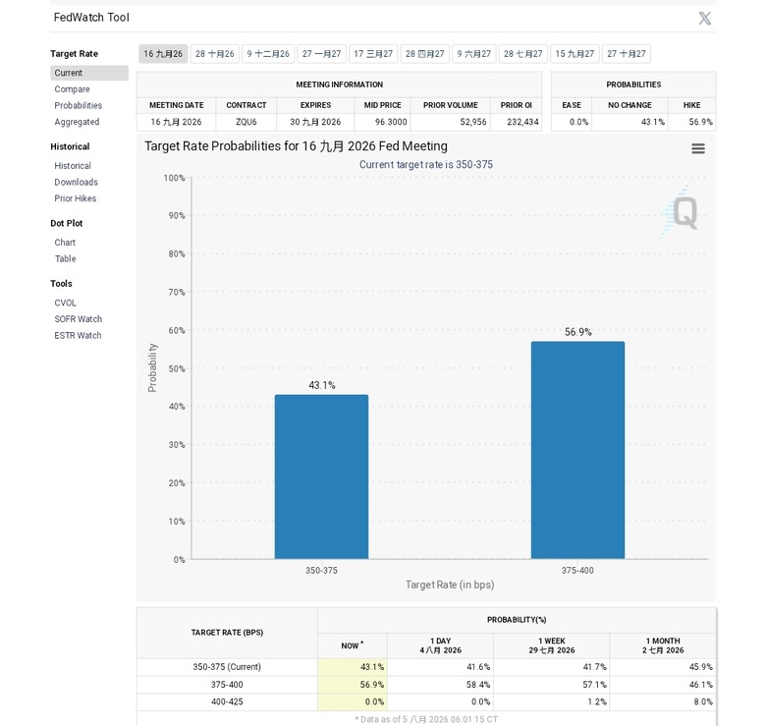Open the CVOL tool link
The image size is (766, 726).
[65, 303]
